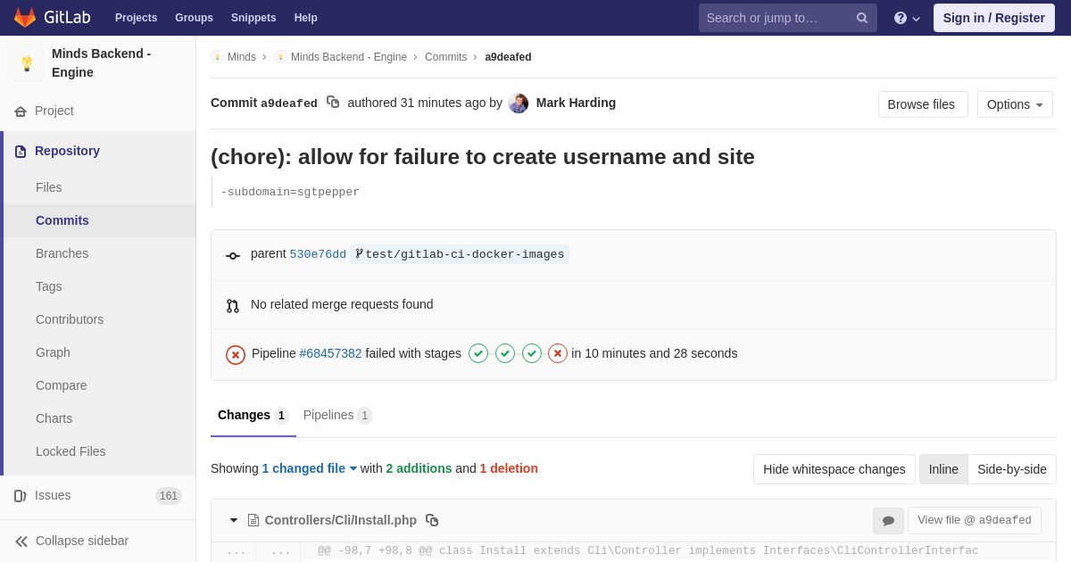This screenshot has height=562, width=1071.
Task: Click Controllers/Cli/Install.php file name
Action: (341, 520)
